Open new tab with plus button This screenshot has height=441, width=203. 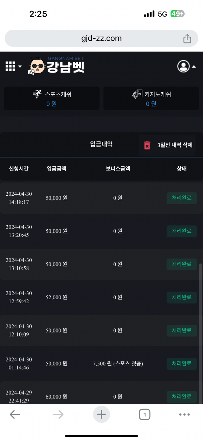click(101, 414)
